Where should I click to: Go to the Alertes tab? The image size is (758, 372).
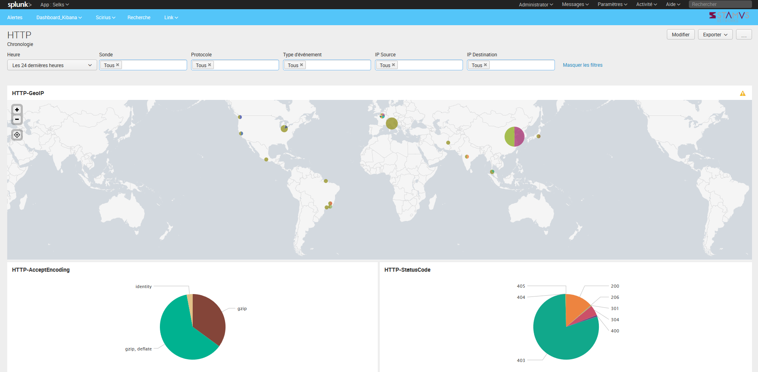point(15,18)
